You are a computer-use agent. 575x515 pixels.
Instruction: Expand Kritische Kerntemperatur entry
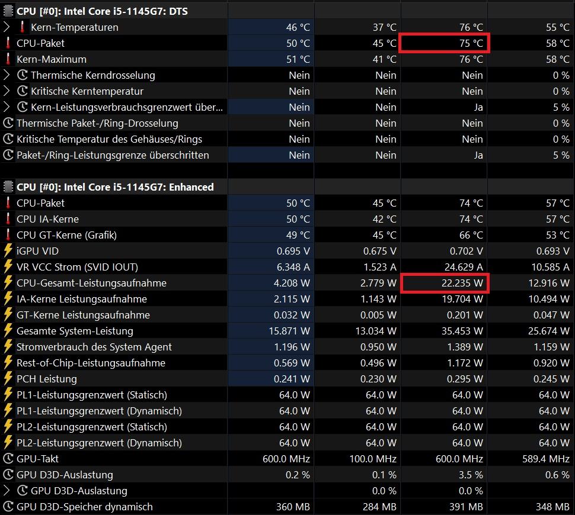tap(7, 91)
